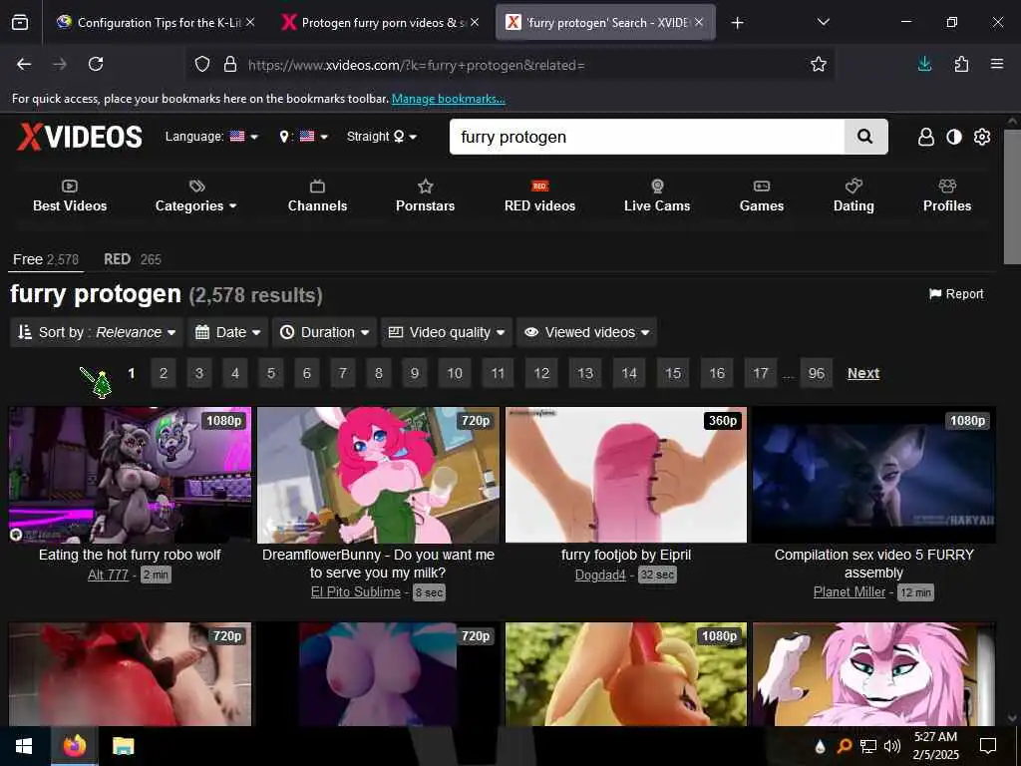Viewport: 1021px width, 766px height.
Task: Select the RED 265 results tab
Action: (133, 259)
